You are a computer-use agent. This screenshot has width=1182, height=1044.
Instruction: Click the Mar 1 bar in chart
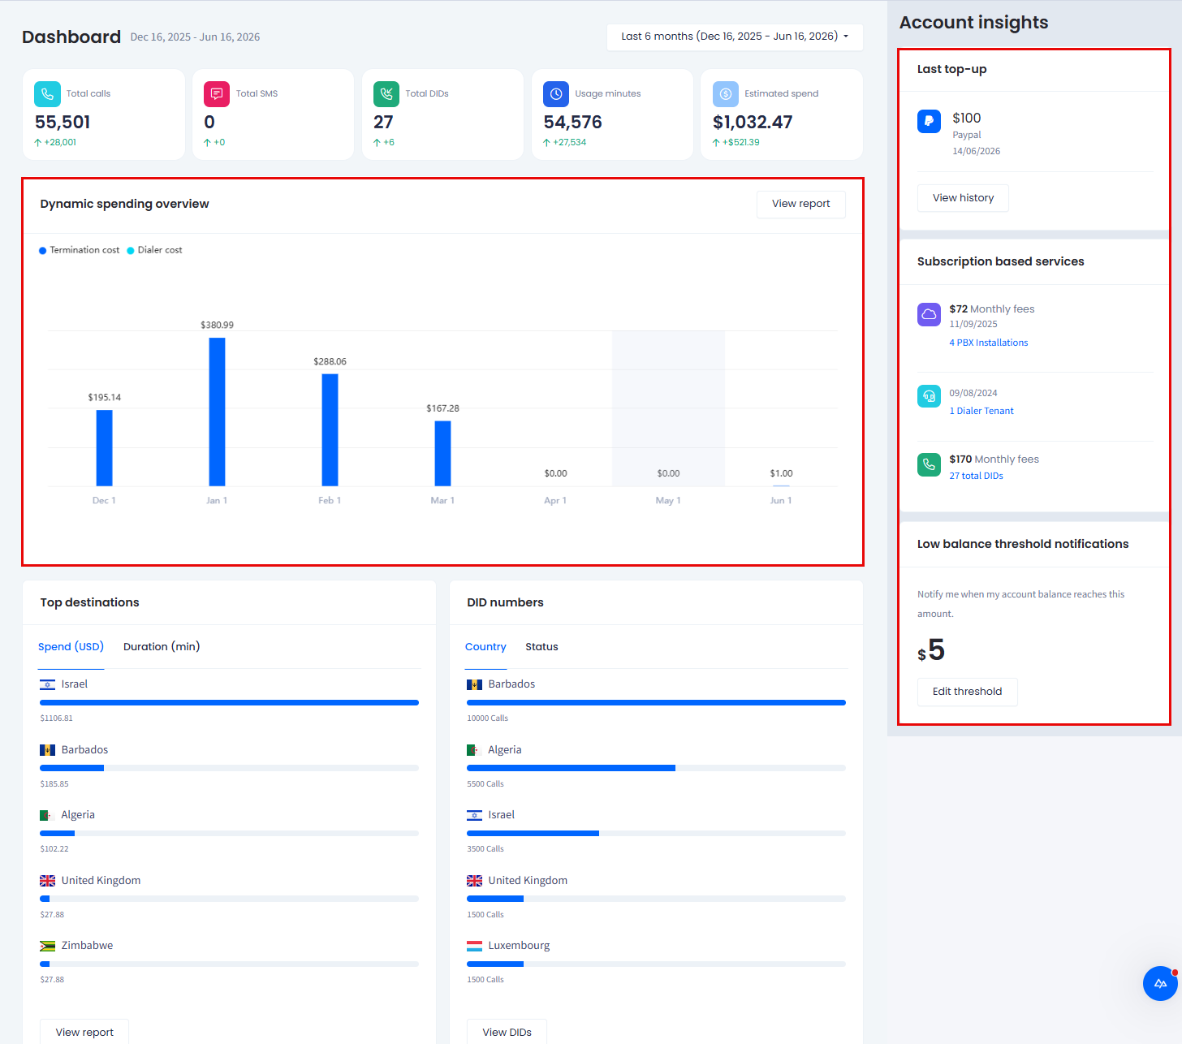pos(442,454)
